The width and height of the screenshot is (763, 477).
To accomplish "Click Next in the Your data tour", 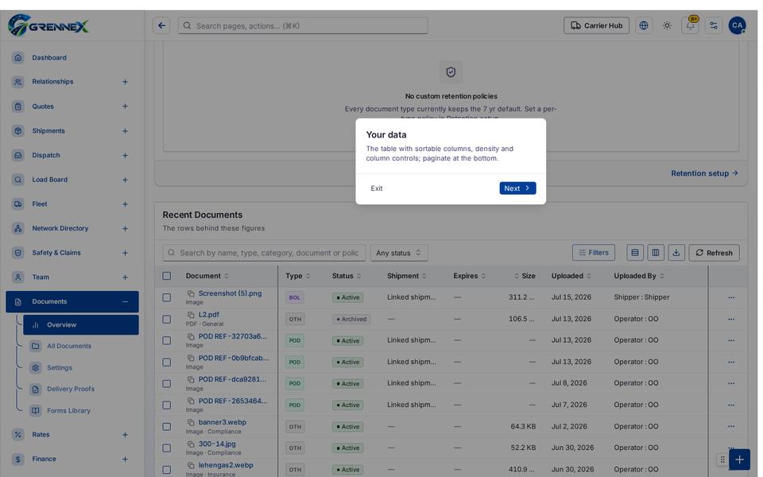I will 517,188.
